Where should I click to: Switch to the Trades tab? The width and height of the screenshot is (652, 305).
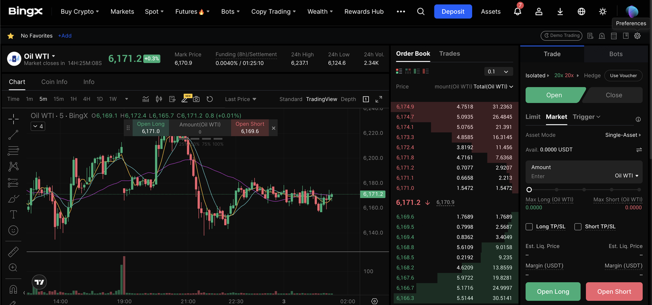(449, 53)
